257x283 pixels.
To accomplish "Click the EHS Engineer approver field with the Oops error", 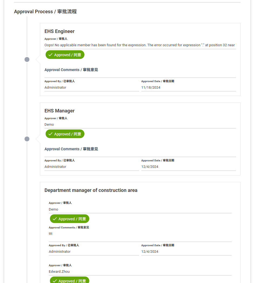I will point(140,45).
